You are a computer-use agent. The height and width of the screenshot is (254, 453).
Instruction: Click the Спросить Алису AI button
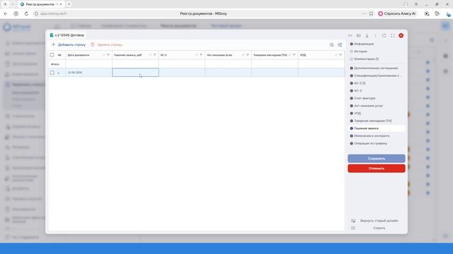(x=397, y=13)
